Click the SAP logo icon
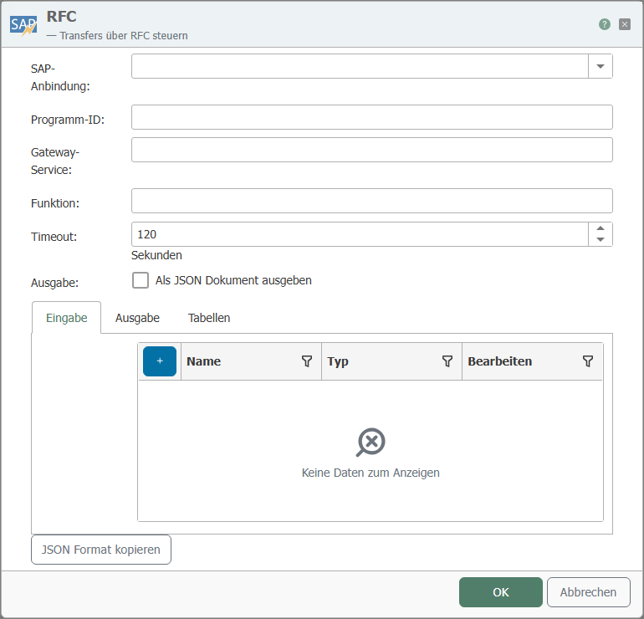The height and width of the screenshot is (619, 644). click(x=23, y=24)
